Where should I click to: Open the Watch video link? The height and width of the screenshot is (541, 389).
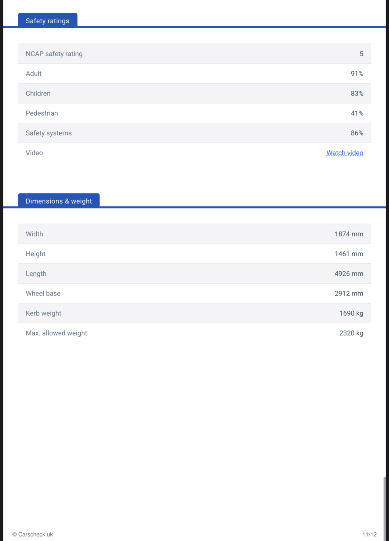pos(344,153)
